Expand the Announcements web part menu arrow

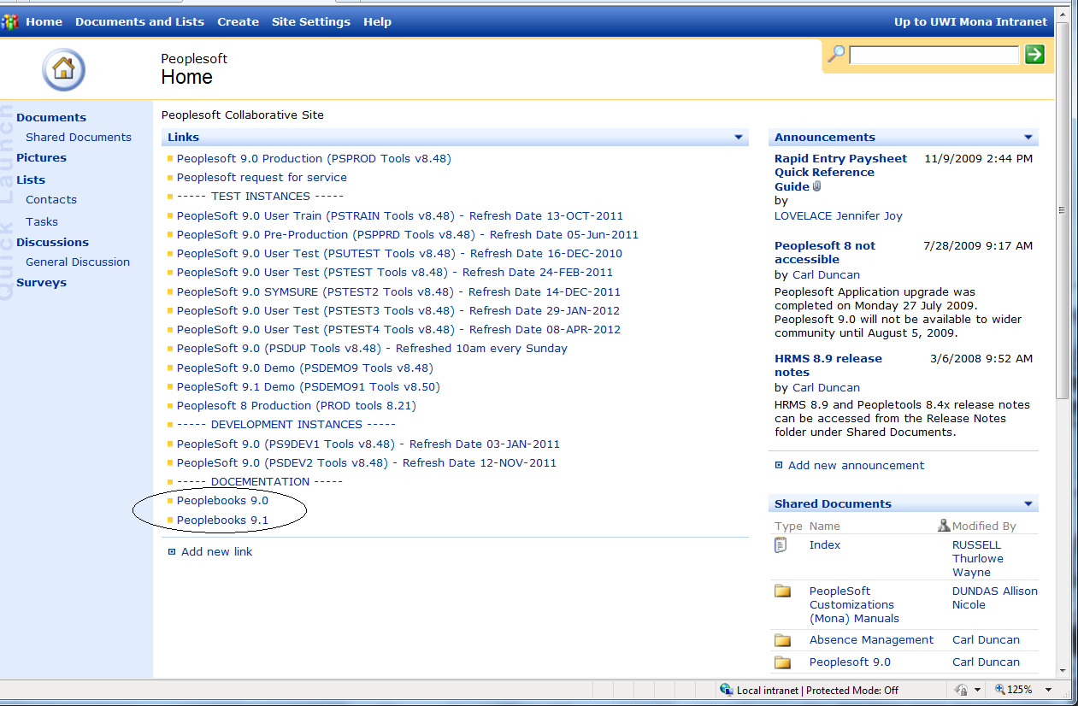point(1028,138)
